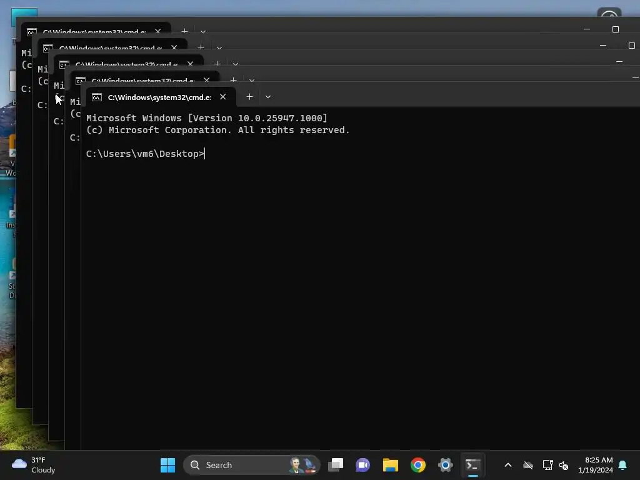
Task: Open the clock showing 8:25 AM
Action: pyautogui.click(x=596, y=465)
